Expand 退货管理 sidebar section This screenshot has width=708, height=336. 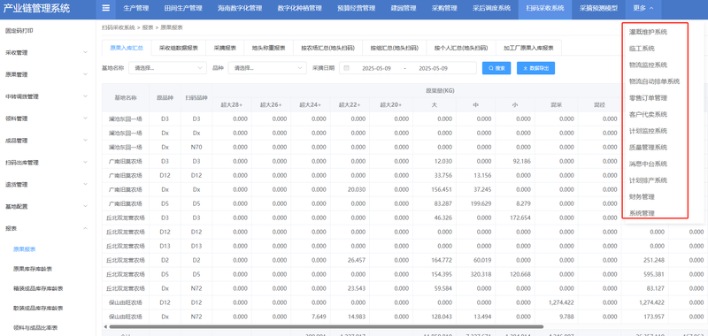pos(48,185)
